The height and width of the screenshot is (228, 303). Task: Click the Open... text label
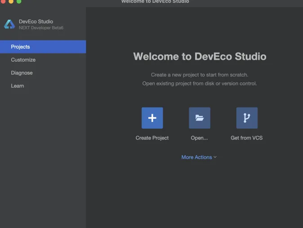(x=199, y=138)
